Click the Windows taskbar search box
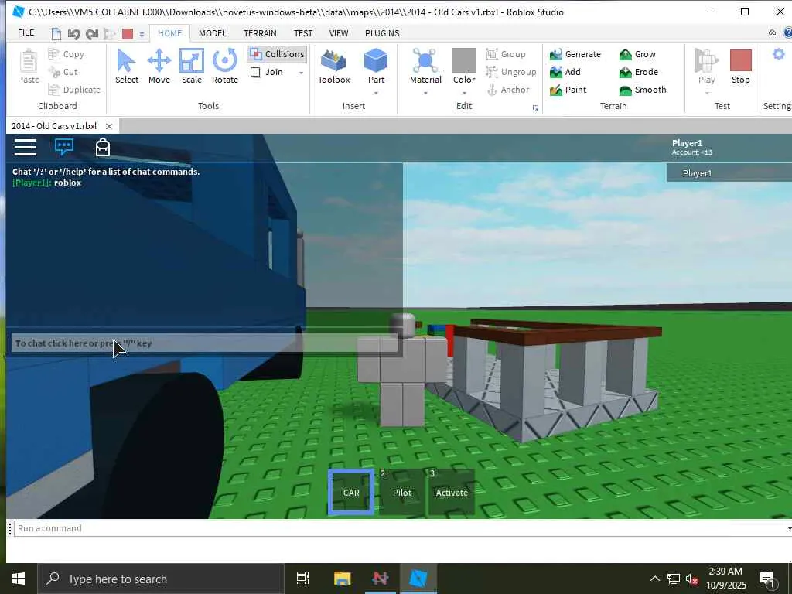The width and height of the screenshot is (792, 594). 161,579
